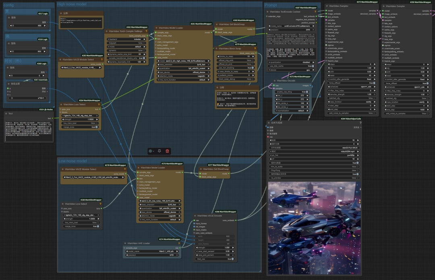Open help for WanVideo Torch Compile Settings
Screen dimensions: 435x280
click(146, 31)
